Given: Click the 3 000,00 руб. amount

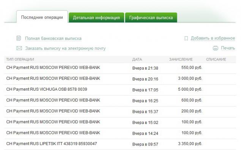Looking at the screenshot, I should click(x=190, y=79).
